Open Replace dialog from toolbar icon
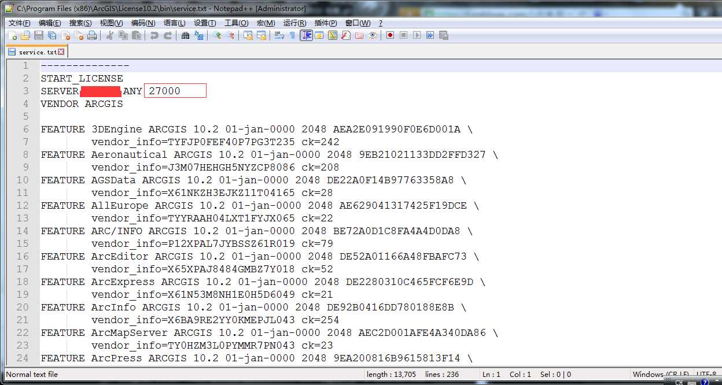 click(198, 35)
